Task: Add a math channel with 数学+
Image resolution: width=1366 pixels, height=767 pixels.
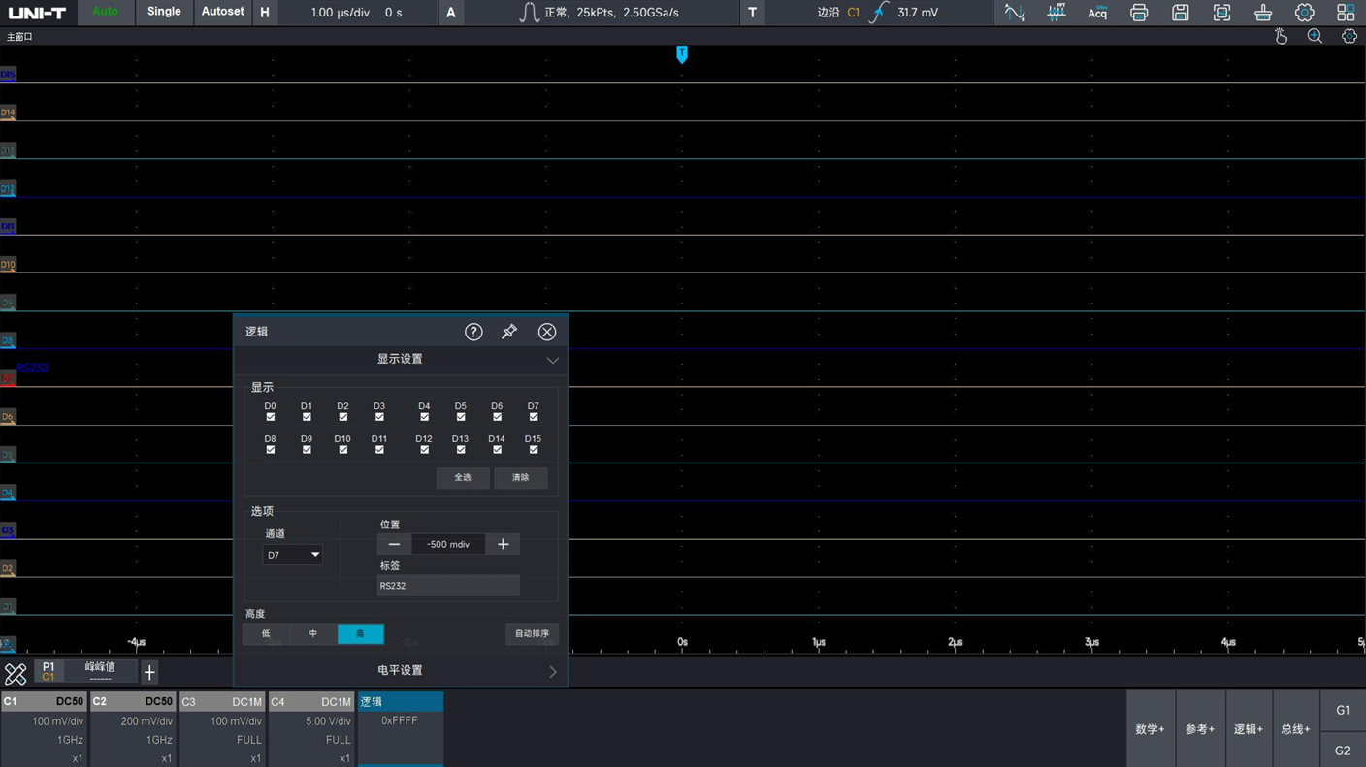Action: (x=1151, y=729)
